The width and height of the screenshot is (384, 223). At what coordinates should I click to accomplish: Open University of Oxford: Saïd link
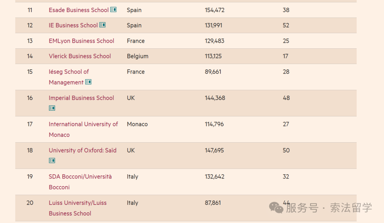click(82, 150)
